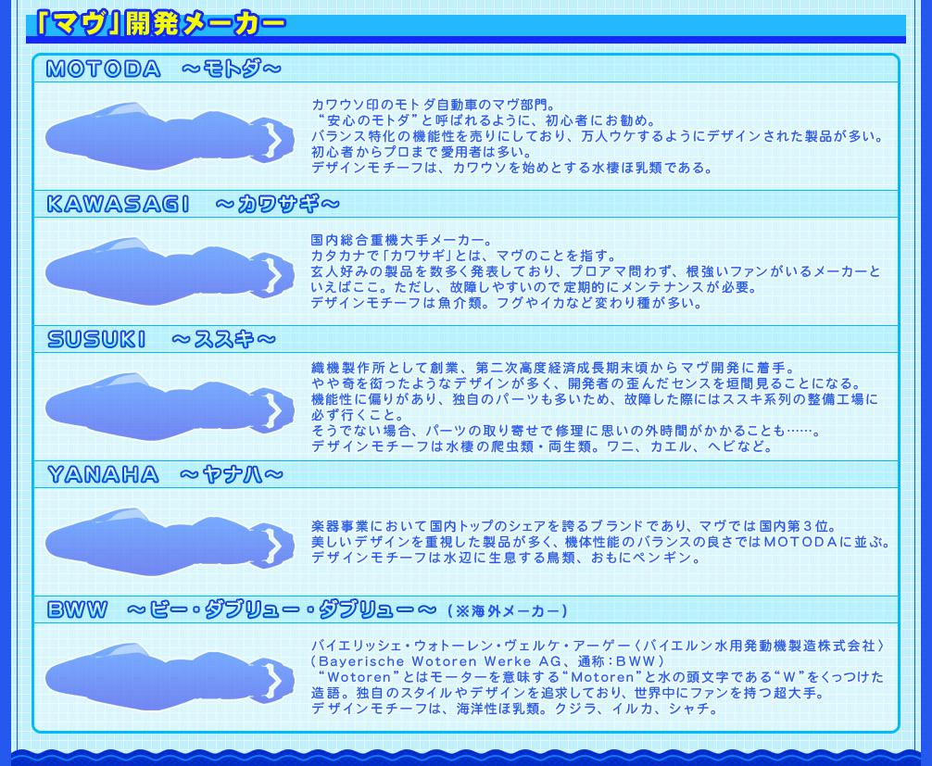The image size is (932, 766).
Task: Click the MOTODA vehicle silhouette image
Action: pos(170,136)
